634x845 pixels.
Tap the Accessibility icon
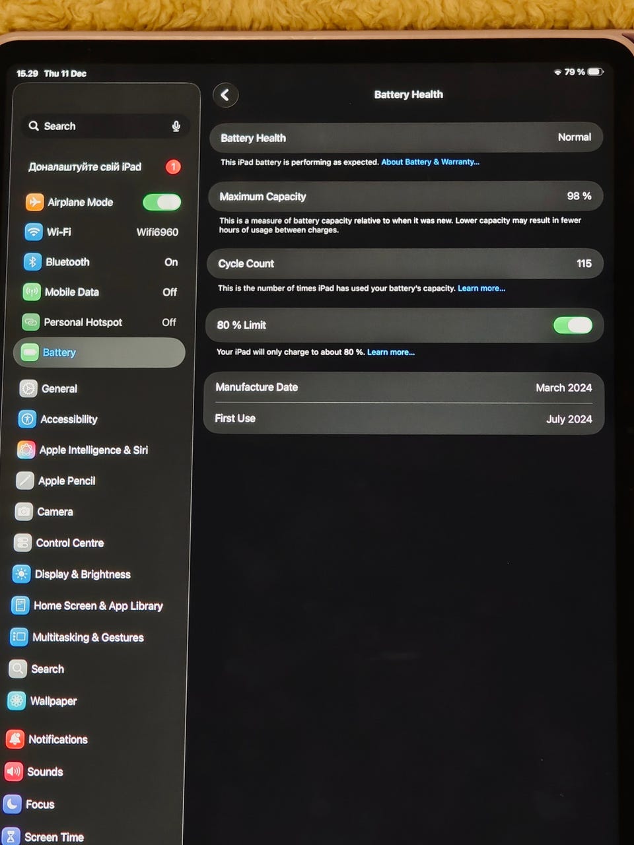coord(28,419)
